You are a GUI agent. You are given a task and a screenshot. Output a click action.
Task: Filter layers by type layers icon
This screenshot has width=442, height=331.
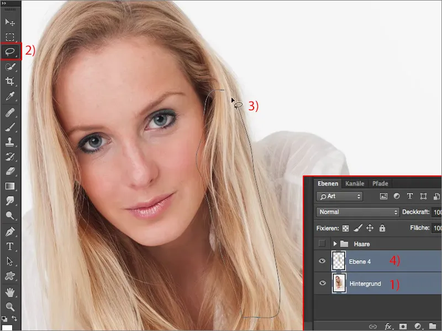(x=410, y=196)
